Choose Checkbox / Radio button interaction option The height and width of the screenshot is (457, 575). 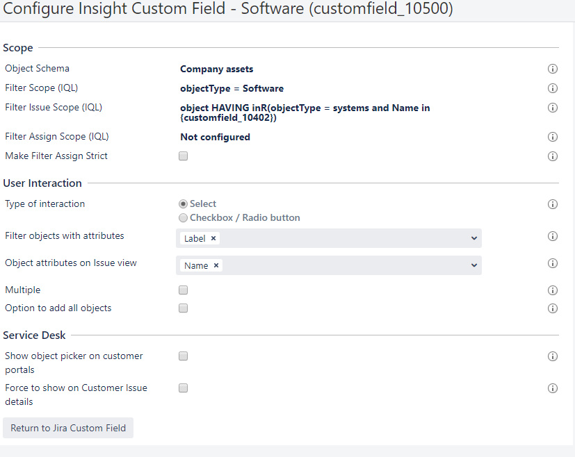pyautogui.click(x=183, y=218)
